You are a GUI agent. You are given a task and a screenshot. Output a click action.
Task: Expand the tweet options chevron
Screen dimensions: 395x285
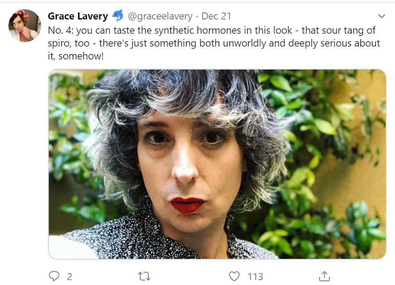381,16
